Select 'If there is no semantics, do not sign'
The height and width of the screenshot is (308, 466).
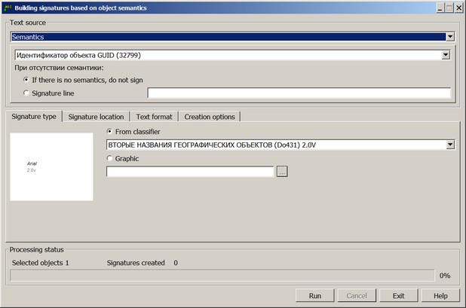click(x=28, y=79)
